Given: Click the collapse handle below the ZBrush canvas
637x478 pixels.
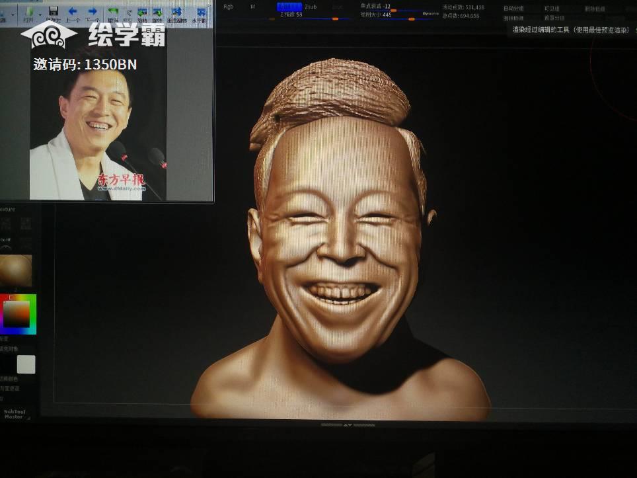Looking at the screenshot, I should pyautogui.click(x=348, y=425).
